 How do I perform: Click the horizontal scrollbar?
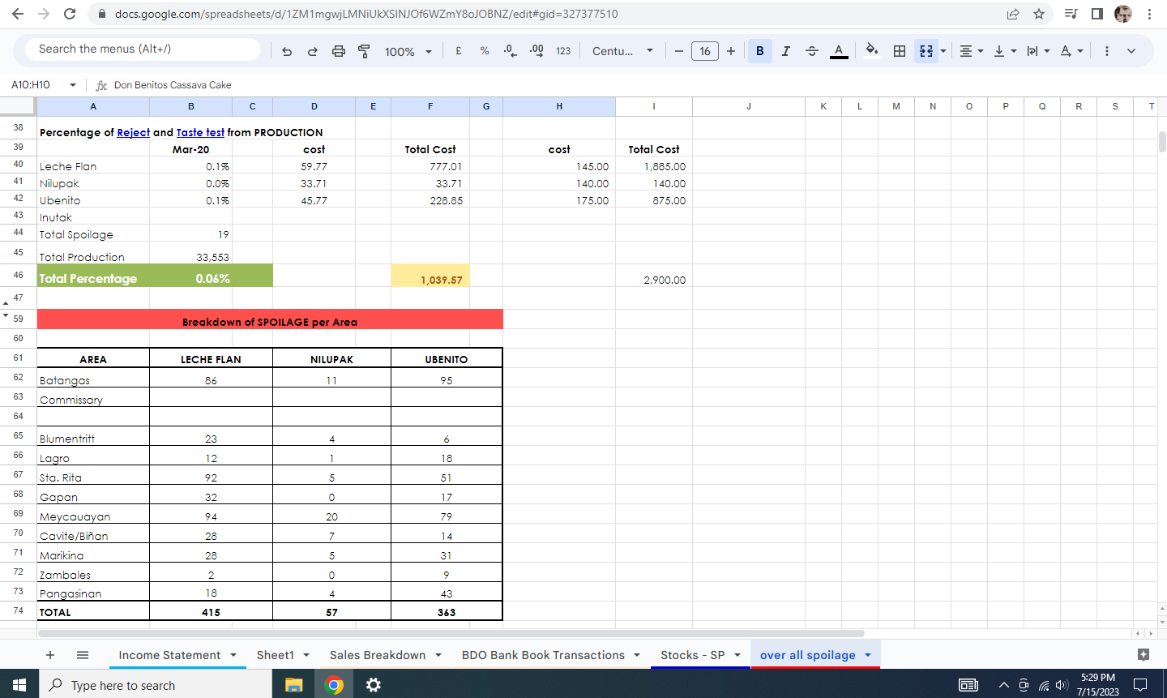point(451,633)
